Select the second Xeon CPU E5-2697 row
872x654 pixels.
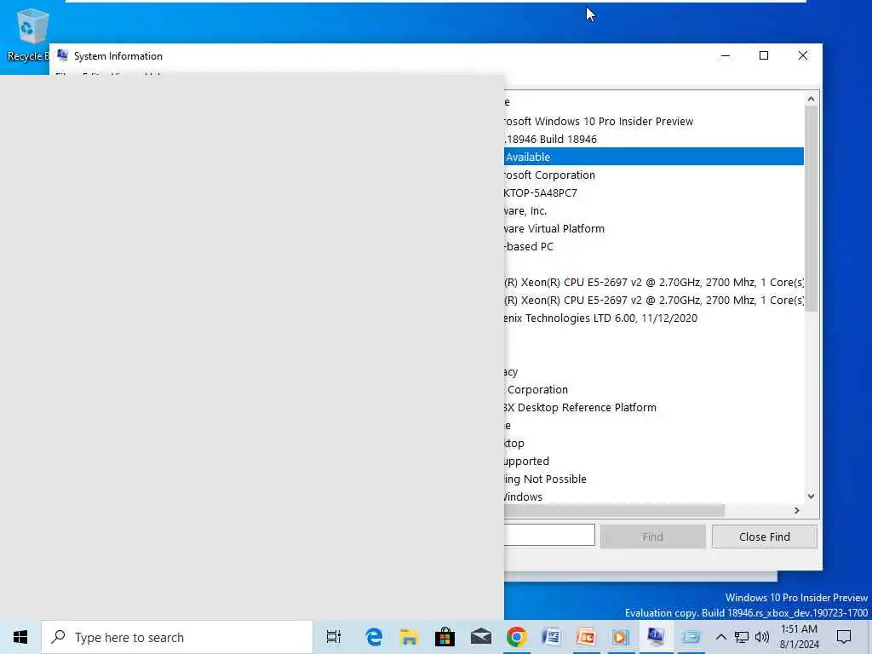[x=654, y=300]
